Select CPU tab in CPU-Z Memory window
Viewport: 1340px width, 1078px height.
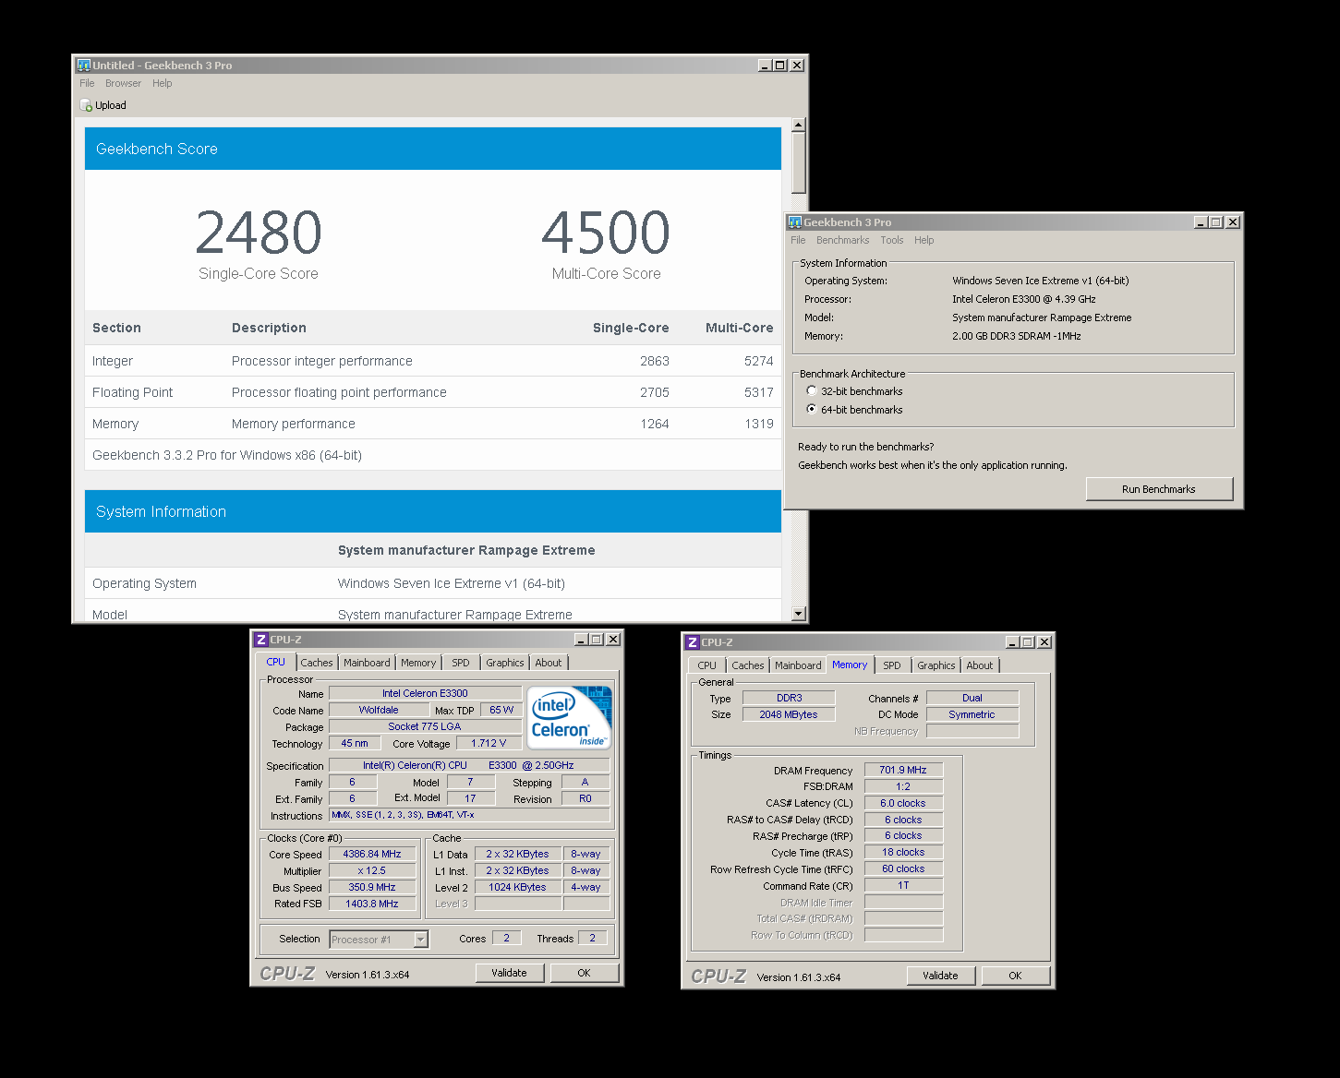click(707, 665)
